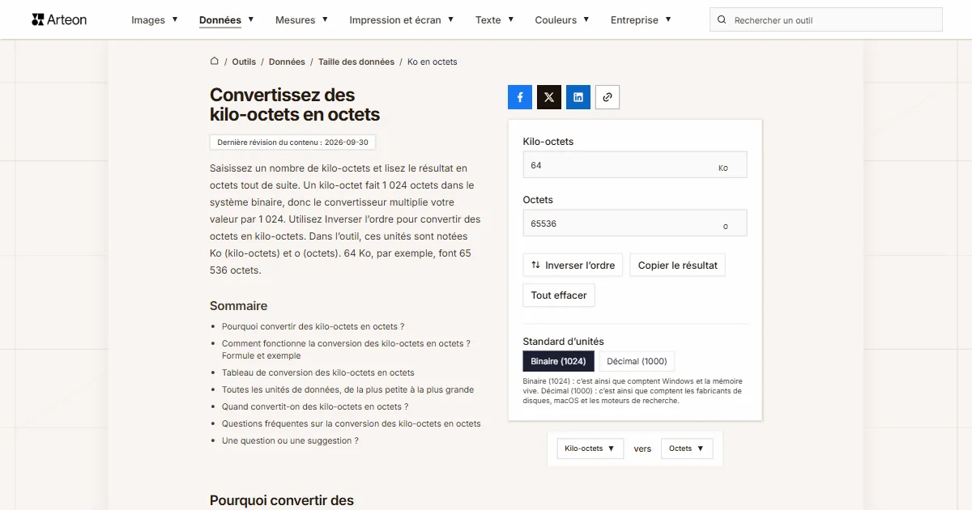Jump to Quand convertit-on des kilo-octets
The height and width of the screenshot is (510, 972).
tap(315, 407)
